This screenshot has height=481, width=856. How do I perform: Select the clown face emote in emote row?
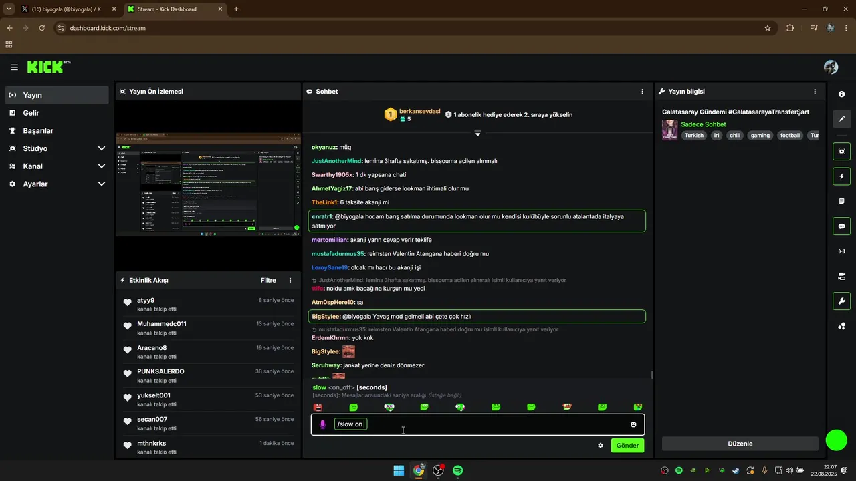[x=389, y=407]
